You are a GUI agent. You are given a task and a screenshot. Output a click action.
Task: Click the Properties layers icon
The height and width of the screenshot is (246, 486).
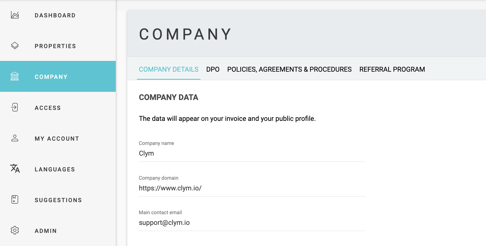click(15, 46)
